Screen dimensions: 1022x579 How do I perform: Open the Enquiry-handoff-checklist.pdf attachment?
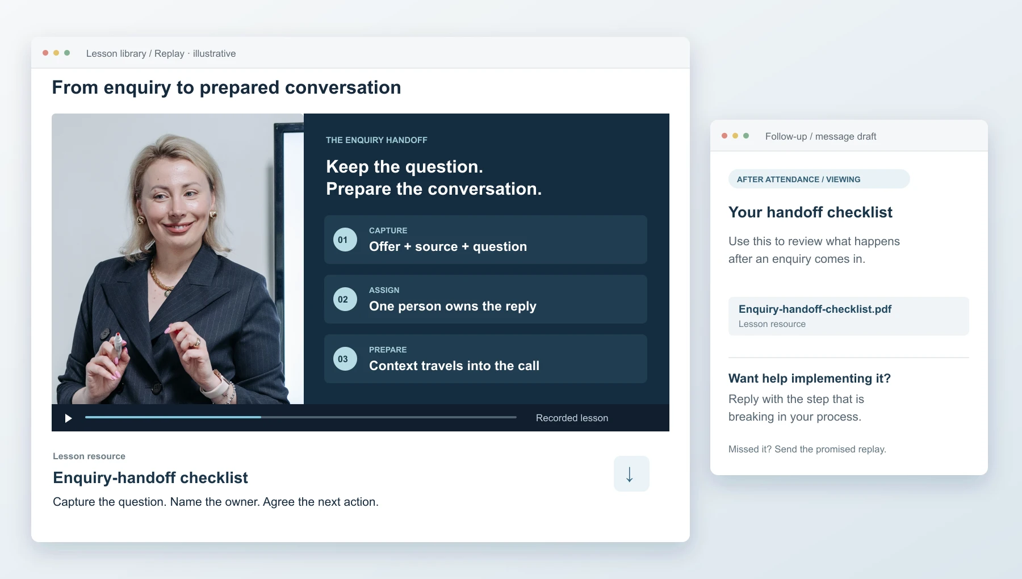pos(848,316)
